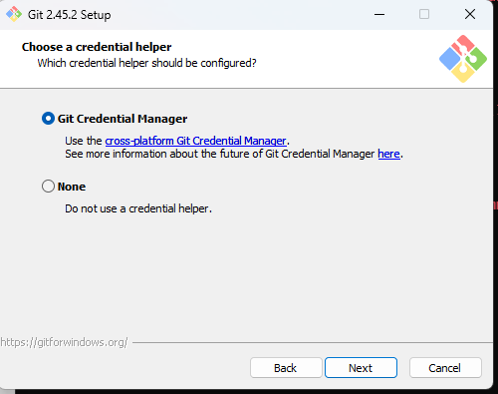Click the 'Choose a credential helper' heading

(97, 47)
